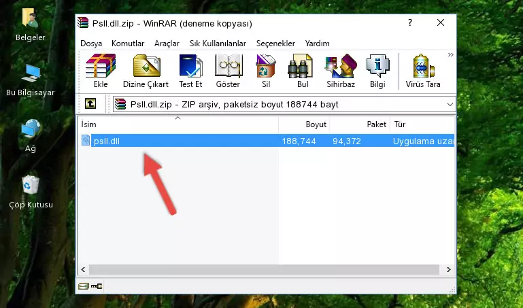Run Test Et on the archive

pyautogui.click(x=190, y=71)
